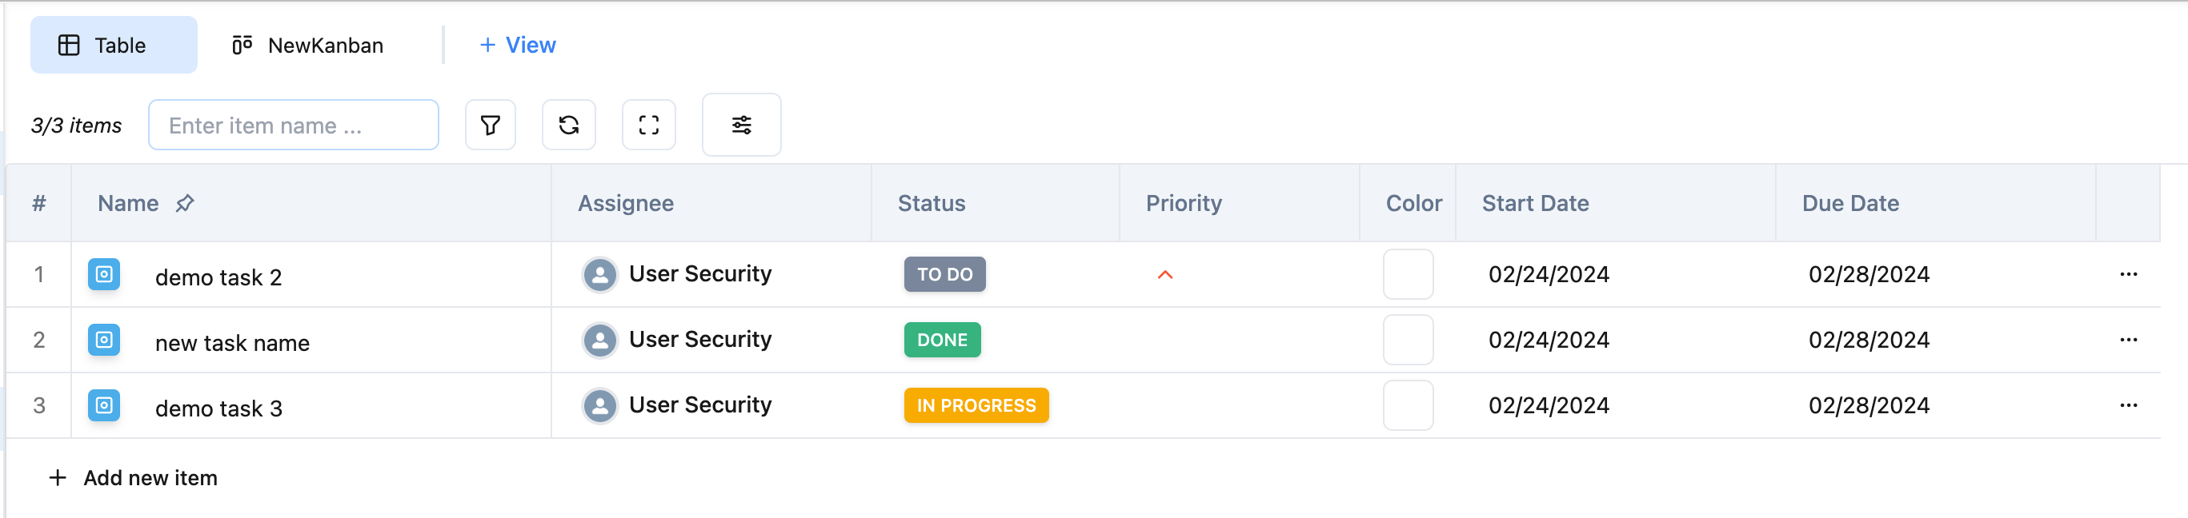Screen dimensions: 2188x518
Task: Click the refresh items icon
Action: point(568,126)
